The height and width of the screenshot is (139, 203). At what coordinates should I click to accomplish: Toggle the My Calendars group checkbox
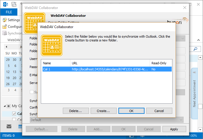point(9,106)
